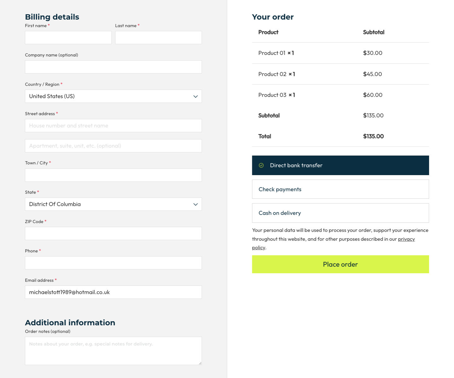The width and height of the screenshot is (454, 378).
Task: Focus the Apartment, suite, unit field
Action: [113, 146]
